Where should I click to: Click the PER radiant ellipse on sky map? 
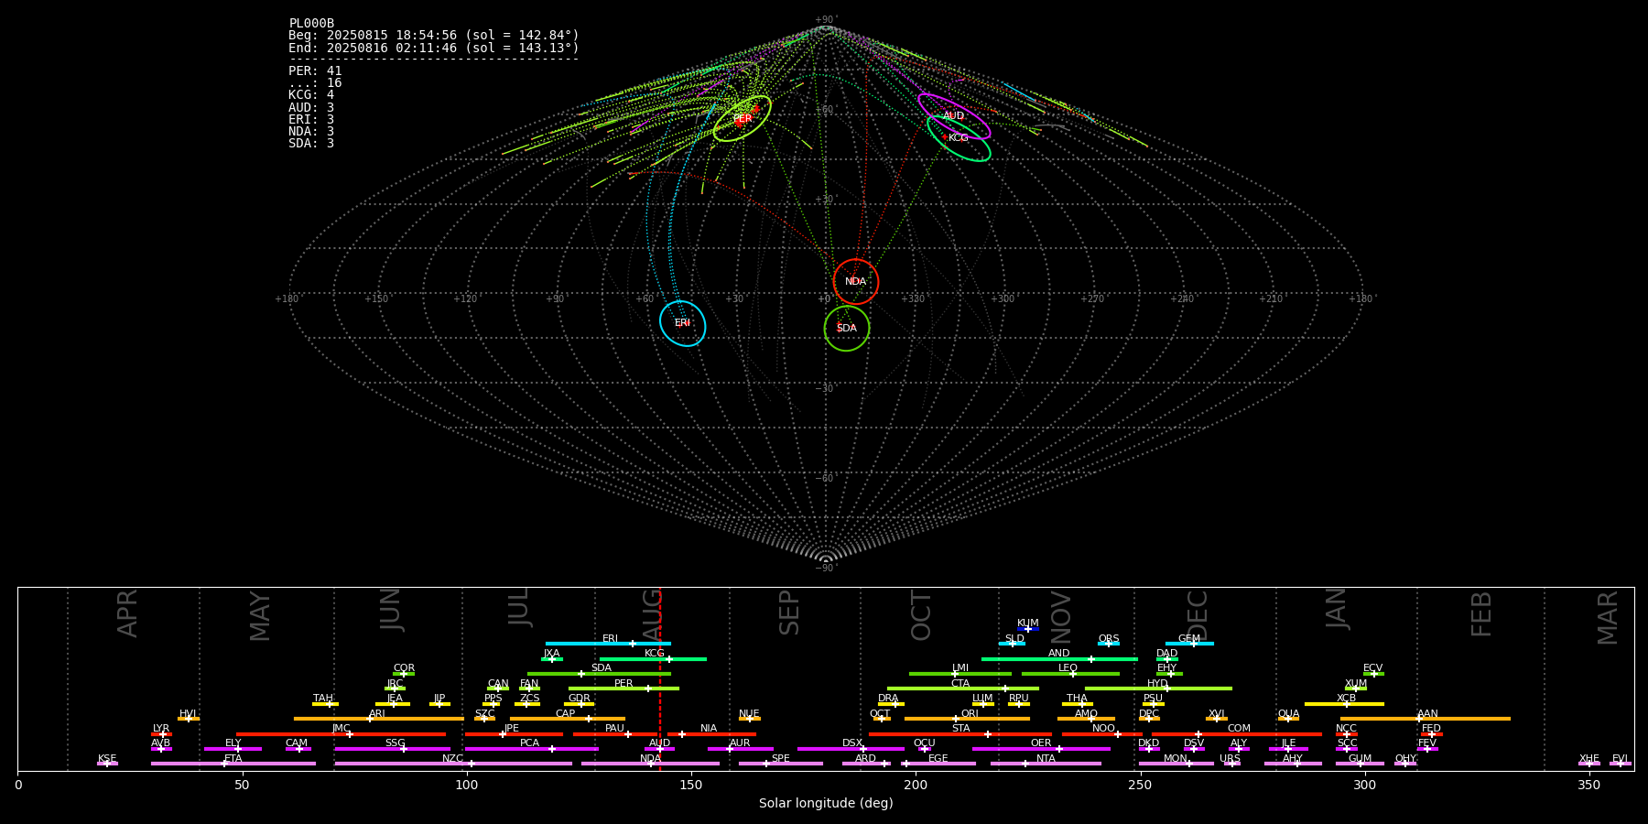pyautogui.click(x=743, y=118)
